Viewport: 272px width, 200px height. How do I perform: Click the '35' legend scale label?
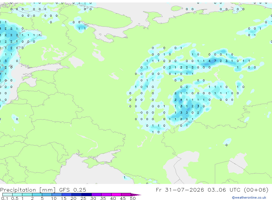103,198
